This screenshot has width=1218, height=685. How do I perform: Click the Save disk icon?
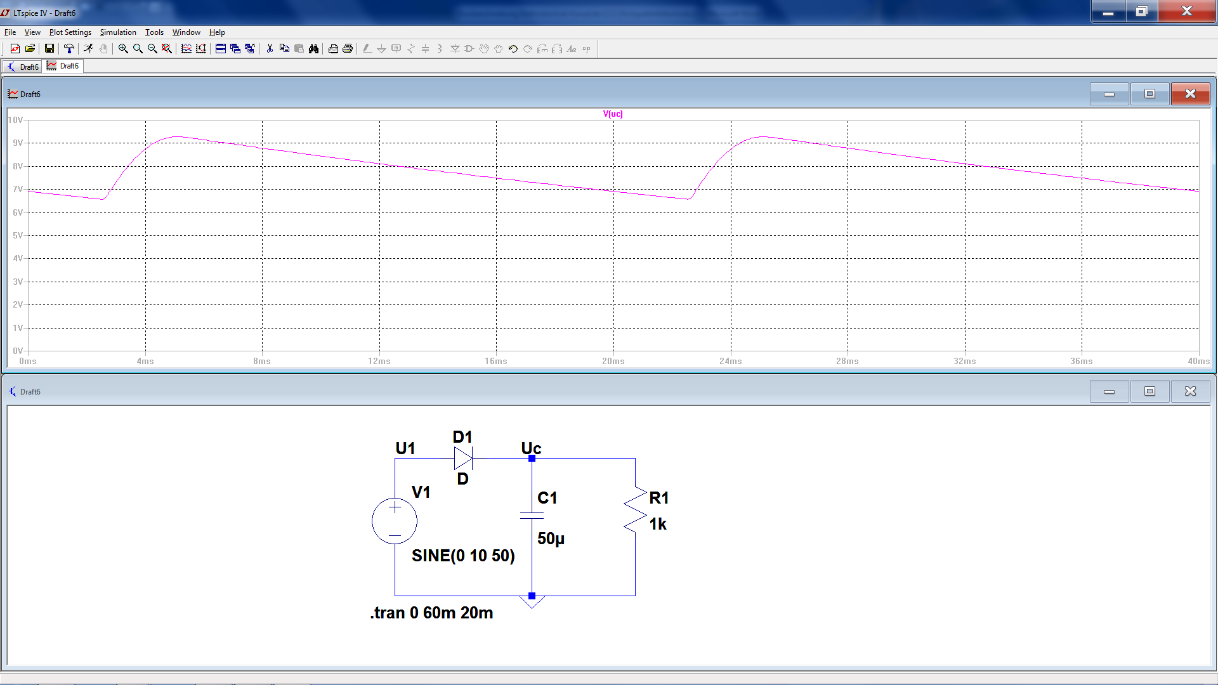[49, 49]
